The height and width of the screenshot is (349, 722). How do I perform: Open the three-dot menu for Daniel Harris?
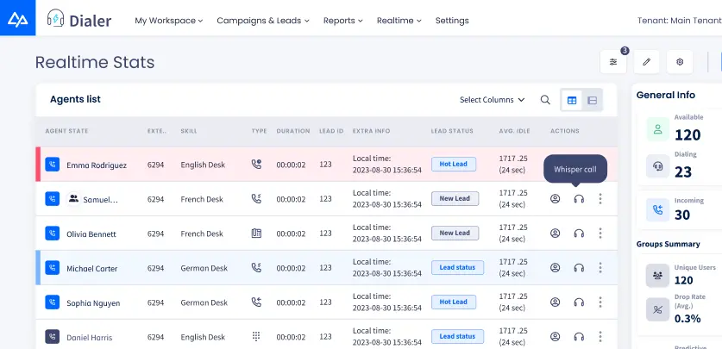click(600, 337)
